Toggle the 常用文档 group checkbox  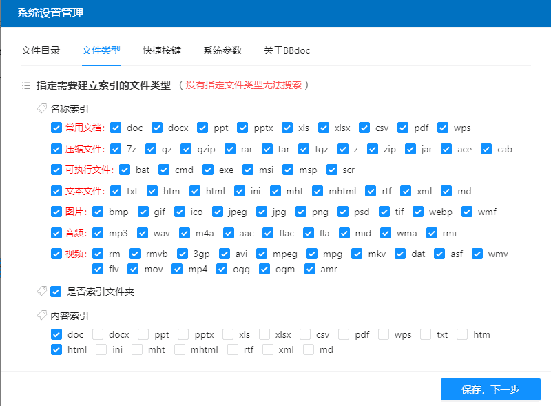click(56, 128)
